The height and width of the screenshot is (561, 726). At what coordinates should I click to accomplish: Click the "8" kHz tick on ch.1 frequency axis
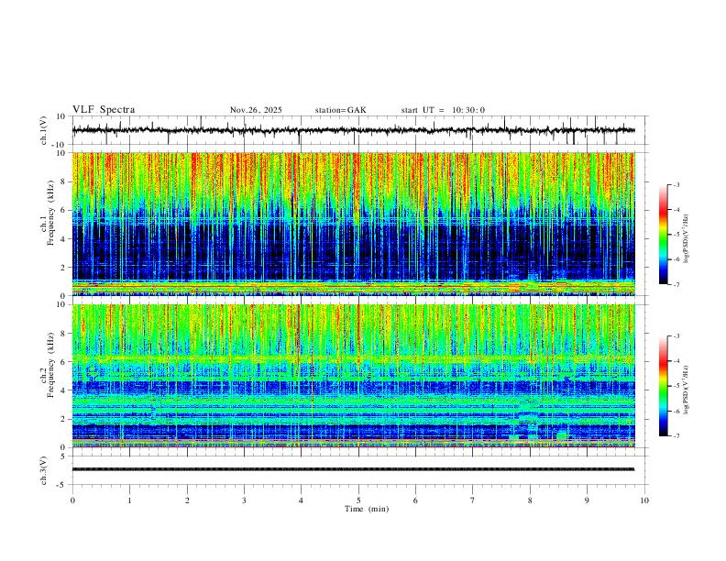(63, 181)
